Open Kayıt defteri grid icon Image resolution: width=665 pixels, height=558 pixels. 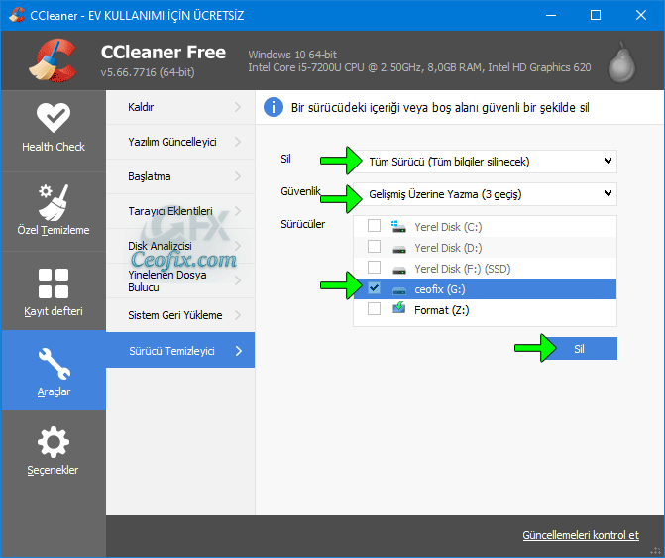coord(54,283)
